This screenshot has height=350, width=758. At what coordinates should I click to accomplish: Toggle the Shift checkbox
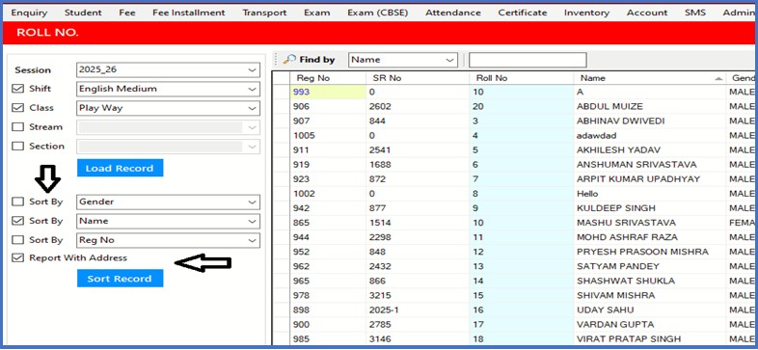click(x=18, y=89)
